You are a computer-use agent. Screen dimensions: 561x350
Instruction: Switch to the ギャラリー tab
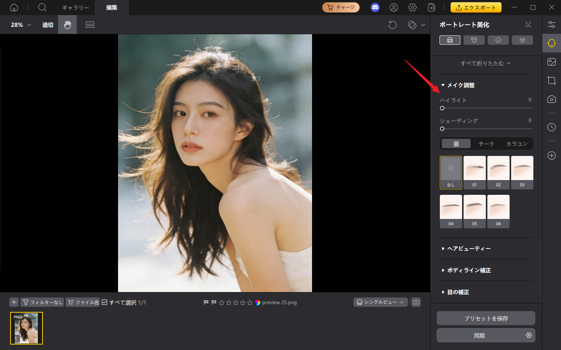coord(75,7)
